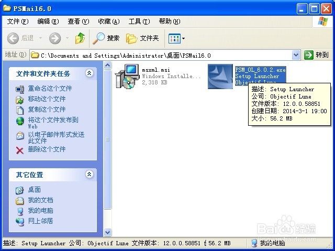Click the address bar folder icon

[x=35, y=55]
